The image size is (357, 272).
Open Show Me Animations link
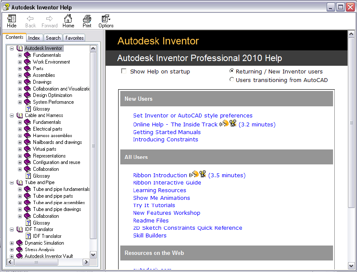click(x=161, y=198)
